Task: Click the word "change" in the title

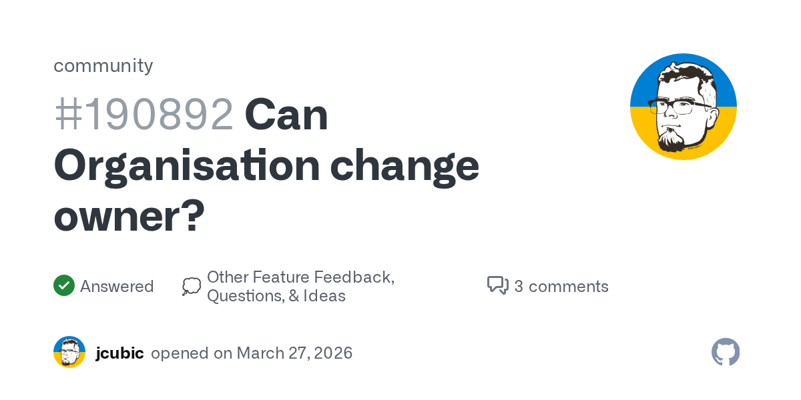Action: click(405, 165)
